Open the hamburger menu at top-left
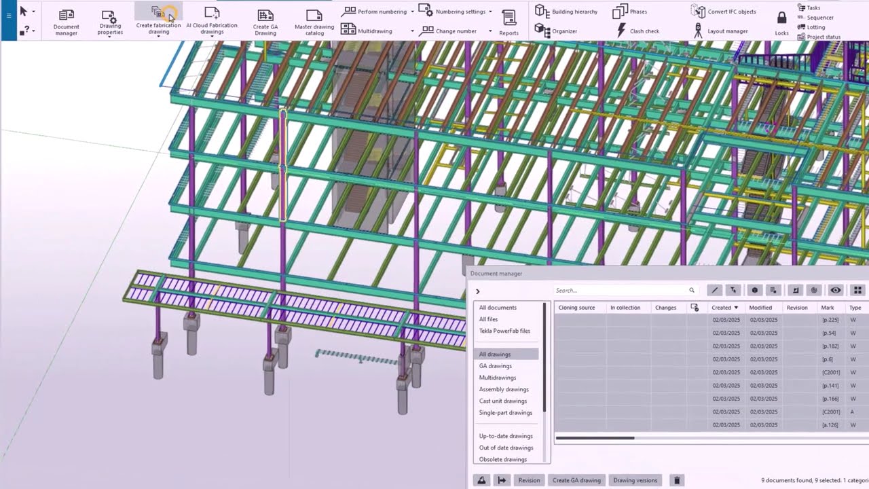The width and height of the screenshot is (869, 489). click(9, 15)
